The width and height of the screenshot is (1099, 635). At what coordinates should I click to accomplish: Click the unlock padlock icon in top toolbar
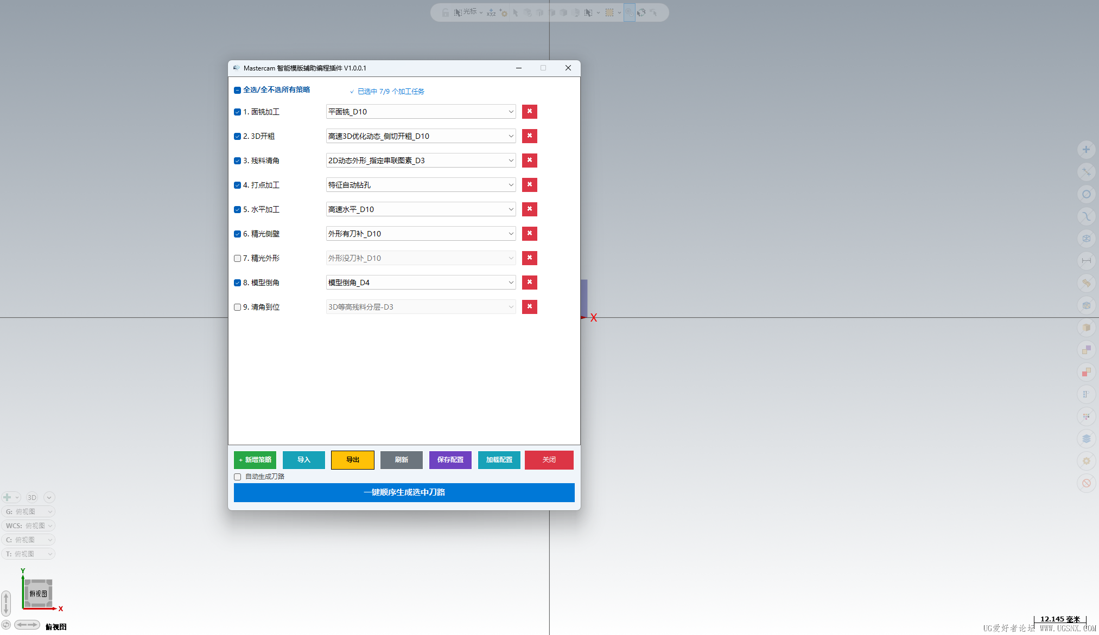click(x=445, y=12)
